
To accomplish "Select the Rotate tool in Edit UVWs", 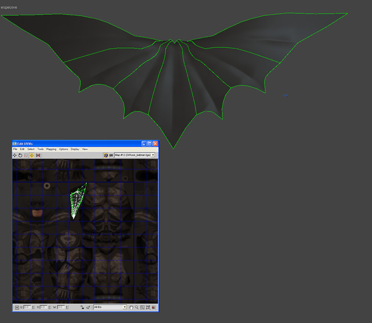I will tap(21, 155).
